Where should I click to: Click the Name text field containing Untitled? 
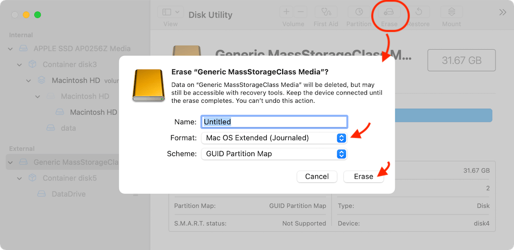pyautogui.click(x=274, y=122)
